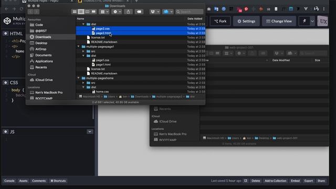Open JS editor settings gear
336x189 pixels.
tap(6, 132)
